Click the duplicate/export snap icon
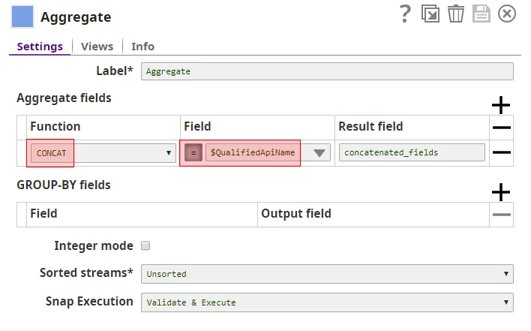This screenshot has height=331, width=531. (430, 14)
